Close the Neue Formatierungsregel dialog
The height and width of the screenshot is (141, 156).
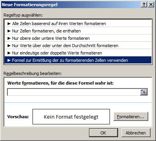(151, 5)
